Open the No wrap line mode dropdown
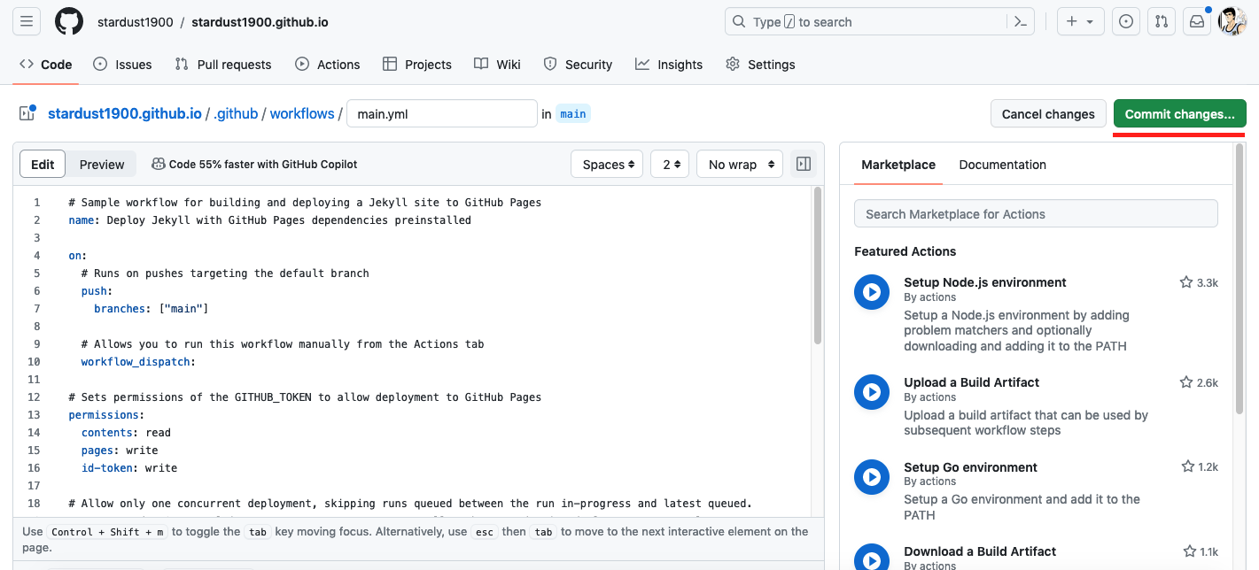 pos(740,164)
